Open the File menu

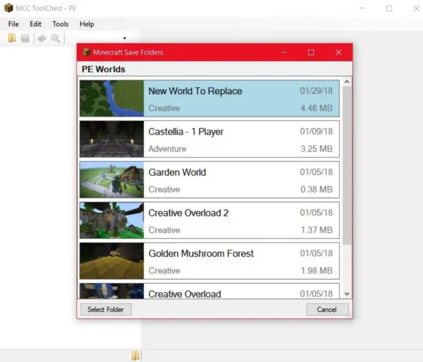tap(13, 24)
